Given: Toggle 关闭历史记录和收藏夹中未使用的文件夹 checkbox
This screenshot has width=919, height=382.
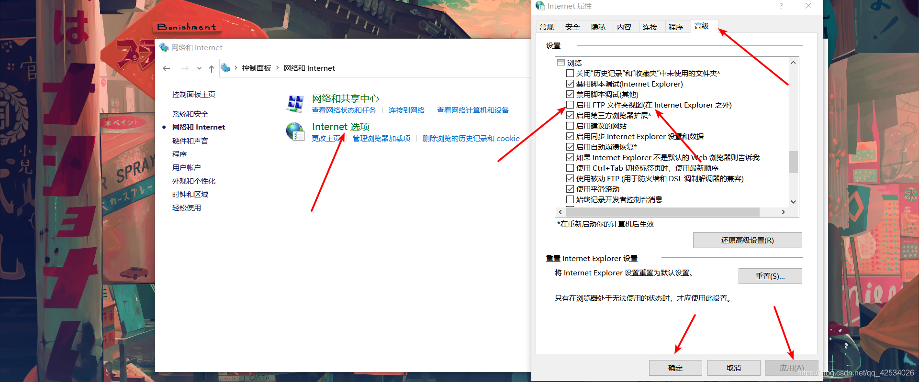Looking at the screenshot, I should coord(570,73).
